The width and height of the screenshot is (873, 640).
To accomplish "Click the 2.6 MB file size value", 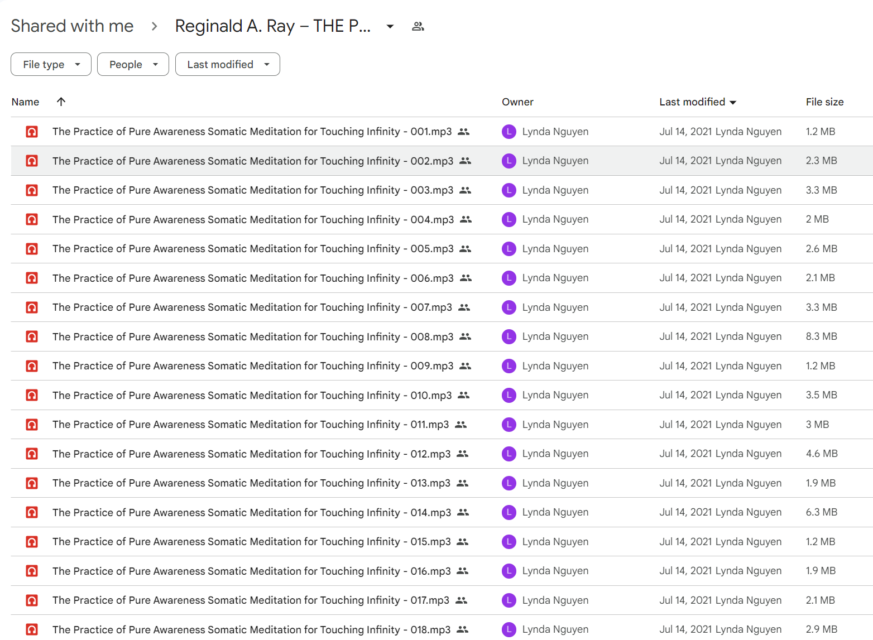I will 822,249.
